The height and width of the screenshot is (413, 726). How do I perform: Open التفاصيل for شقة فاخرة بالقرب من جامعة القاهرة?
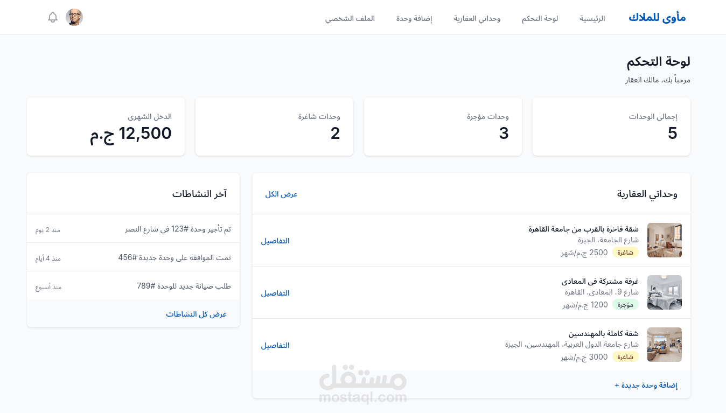pyautogui.click(x=275, y=241)
